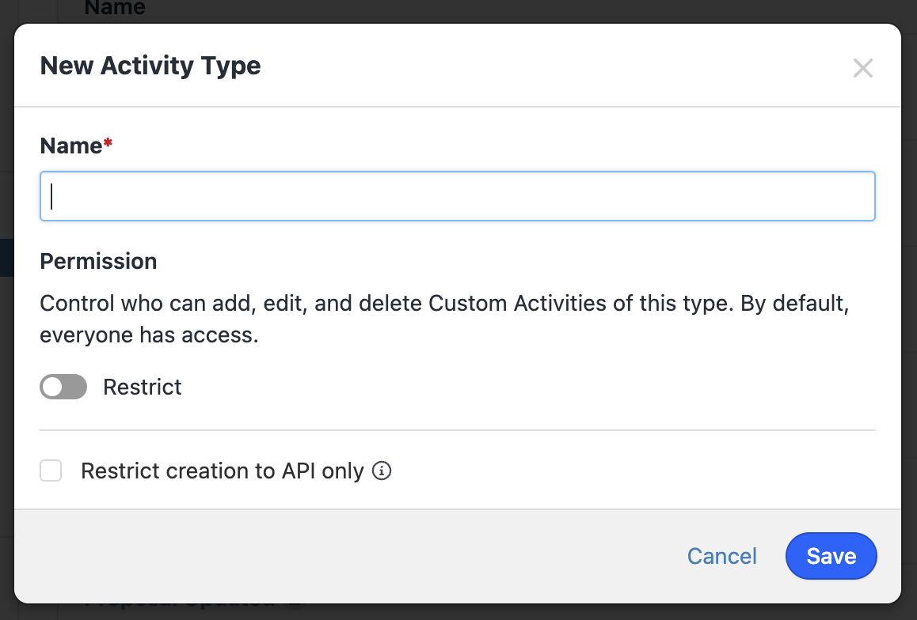Cancel creating the activity type

[x=721, y=556]
